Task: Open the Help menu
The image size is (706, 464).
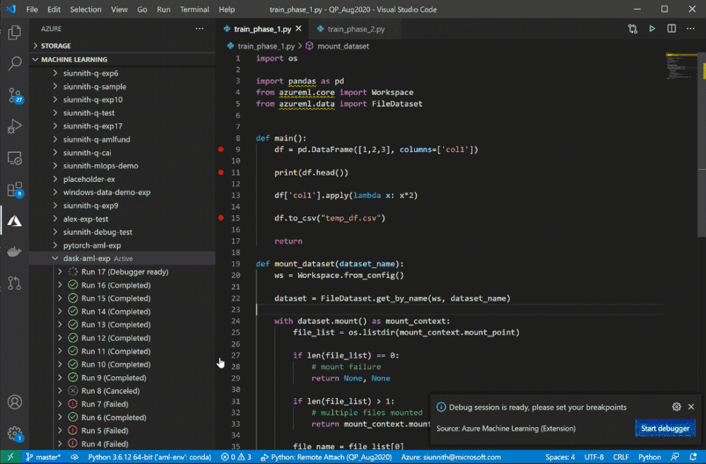Action: coord(227,9)
